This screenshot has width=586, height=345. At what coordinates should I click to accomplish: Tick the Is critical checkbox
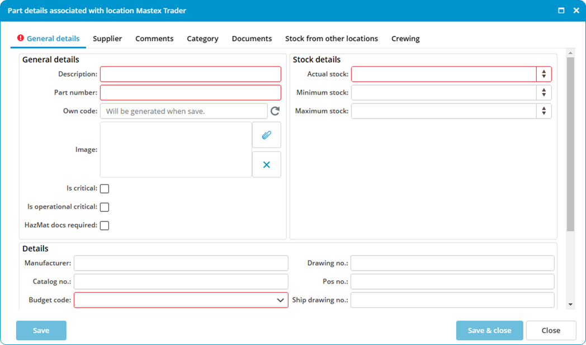(105, 188)
